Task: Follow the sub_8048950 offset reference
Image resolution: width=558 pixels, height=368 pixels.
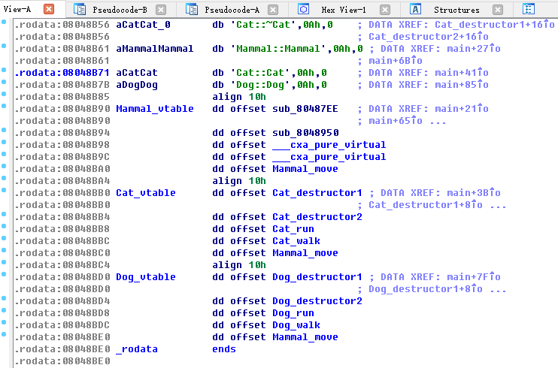Action: [305, 133]
